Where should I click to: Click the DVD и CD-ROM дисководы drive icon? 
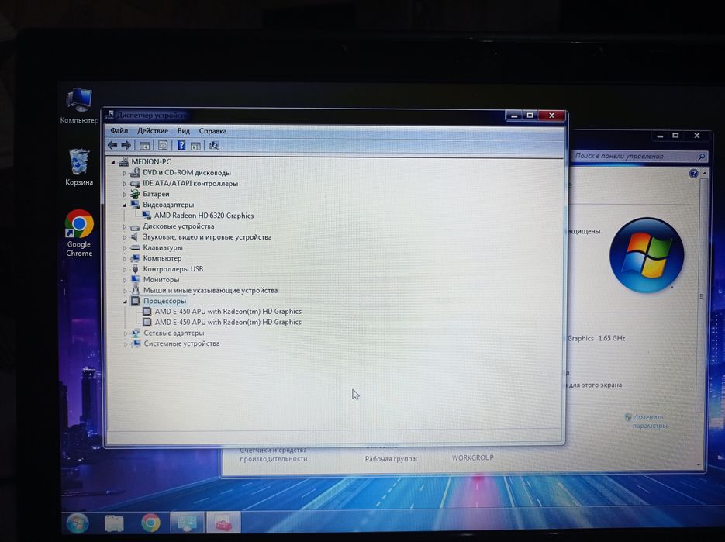pyautogui.click(x=135, y=172)
